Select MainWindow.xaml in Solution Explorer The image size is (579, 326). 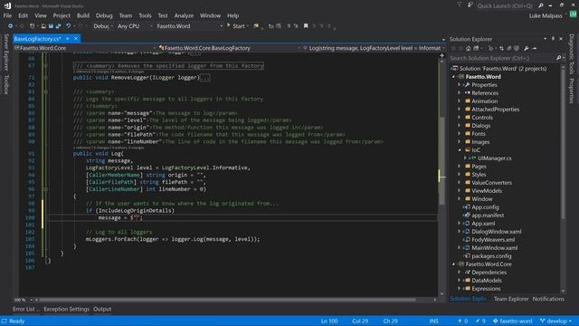point(495,247)
